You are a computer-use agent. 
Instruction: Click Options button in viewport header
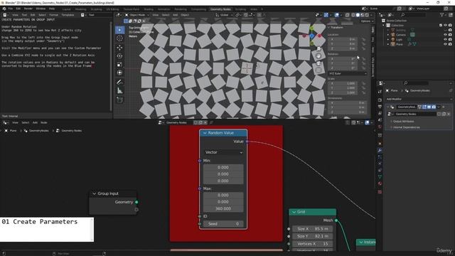tap(367, 21)
